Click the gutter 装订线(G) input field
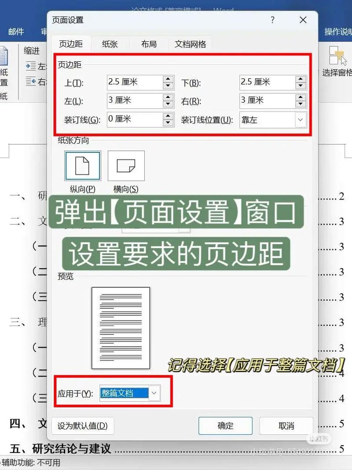Screen dimensions: 352x470 coord(135,119)
